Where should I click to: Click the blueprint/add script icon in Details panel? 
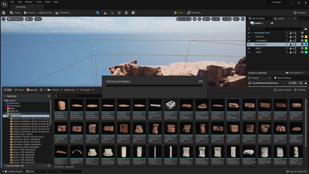point(301,83)
